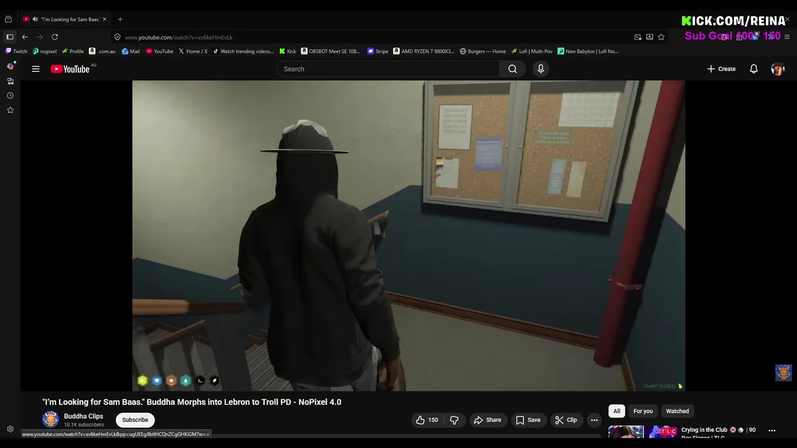
Task: Open Home / X bookmark
Action: [x=193, y=52]
